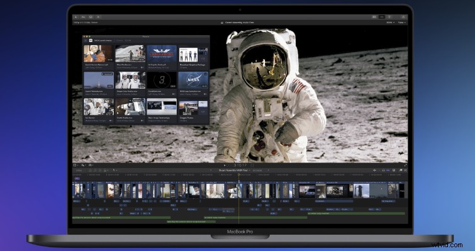Open the Keyword Editor key icon

[83, 17]
